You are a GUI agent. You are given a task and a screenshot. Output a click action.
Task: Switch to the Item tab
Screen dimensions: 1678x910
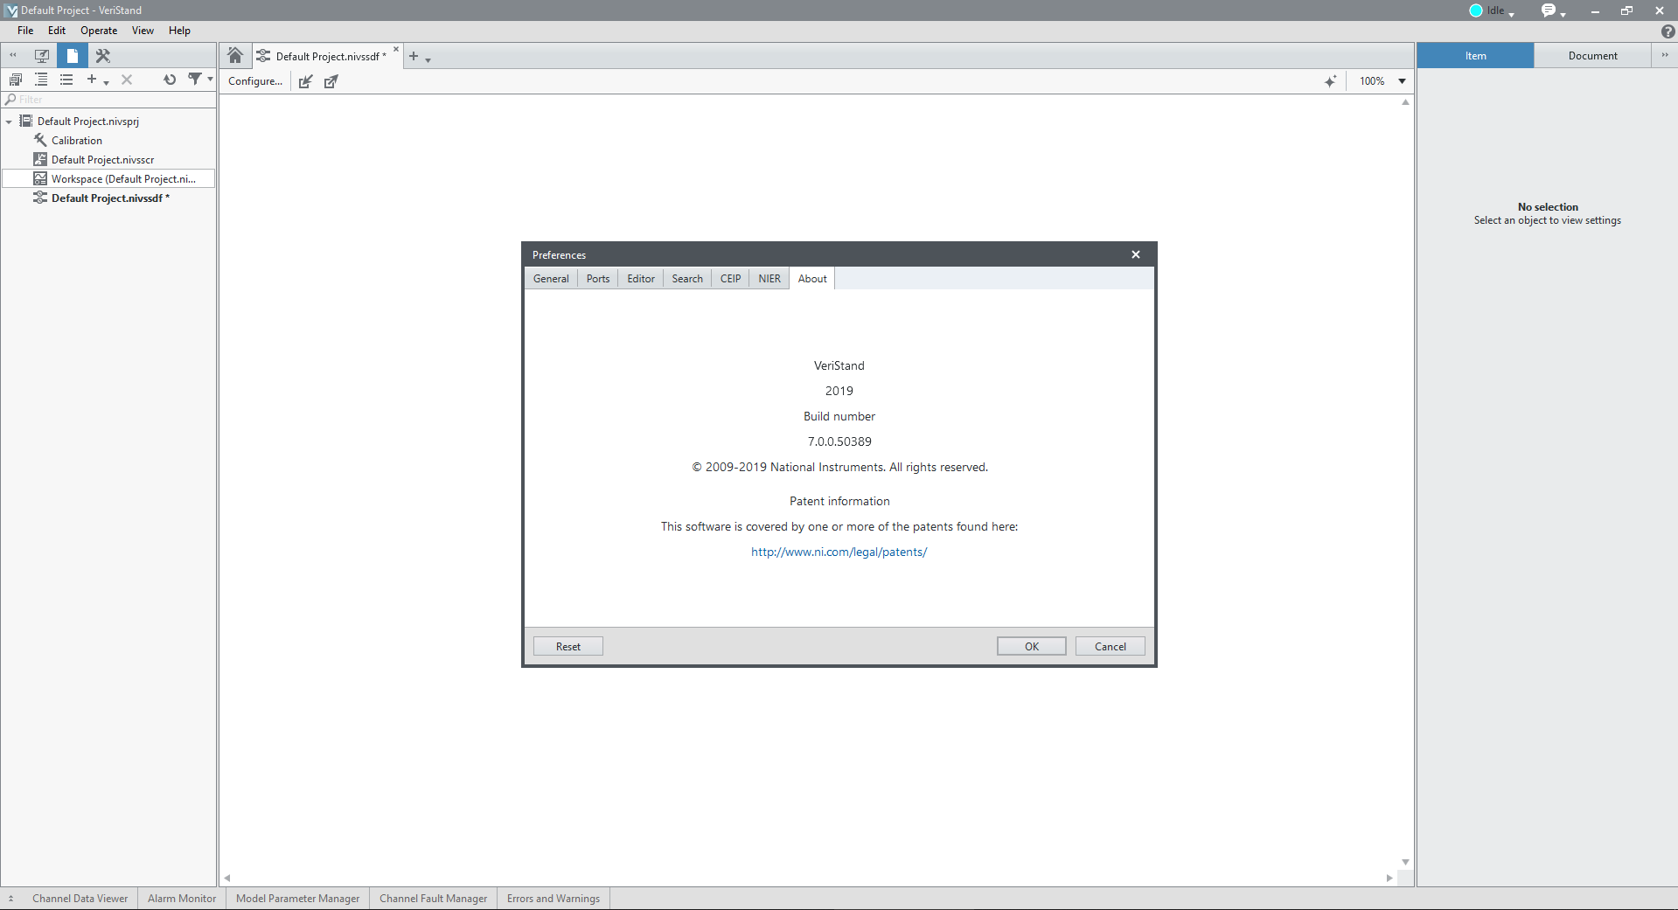1475,56
